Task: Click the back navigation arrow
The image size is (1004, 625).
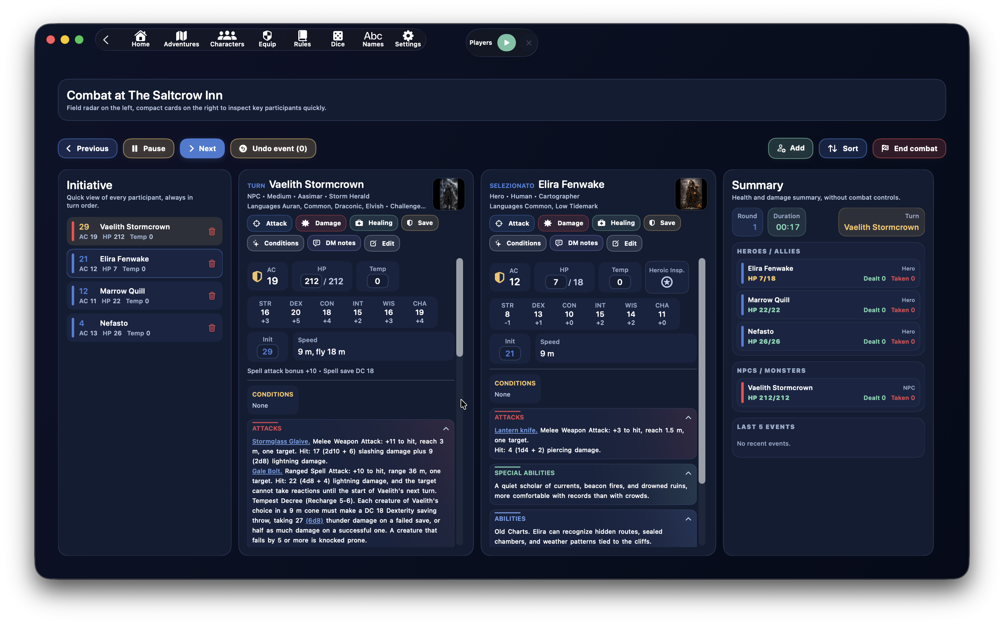Action: [106, 39]
